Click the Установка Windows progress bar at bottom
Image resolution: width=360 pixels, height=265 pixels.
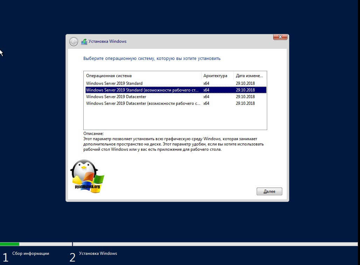tap(215, 244)
